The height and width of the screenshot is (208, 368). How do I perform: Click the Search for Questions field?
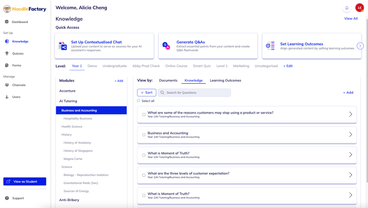coord(194,93)
